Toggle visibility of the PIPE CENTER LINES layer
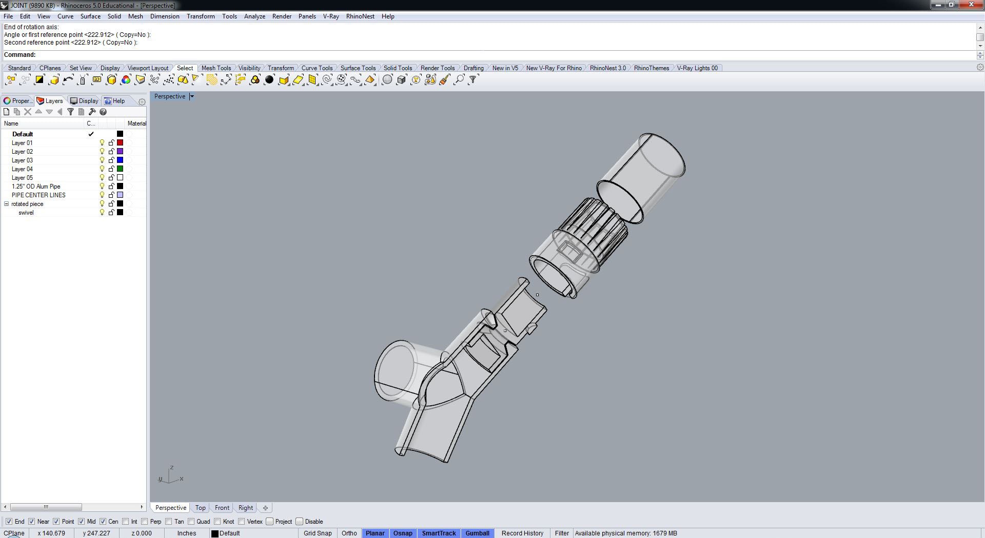The height and width of the screenshot is (538, 985). pyautogui.click(x=102, y=195)
